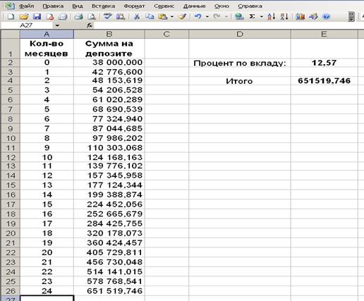The width and height of the screenshot is (364, 301).
Task: Select cell E4 showing 651519,746
Action: point(324,81)
